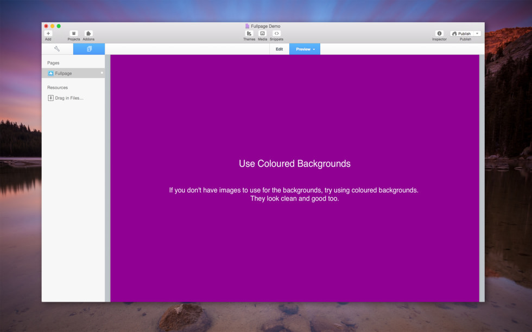Select the Fullpage page in sidebar
Viewport: 532px width, 332px height.
click(73, 73)
